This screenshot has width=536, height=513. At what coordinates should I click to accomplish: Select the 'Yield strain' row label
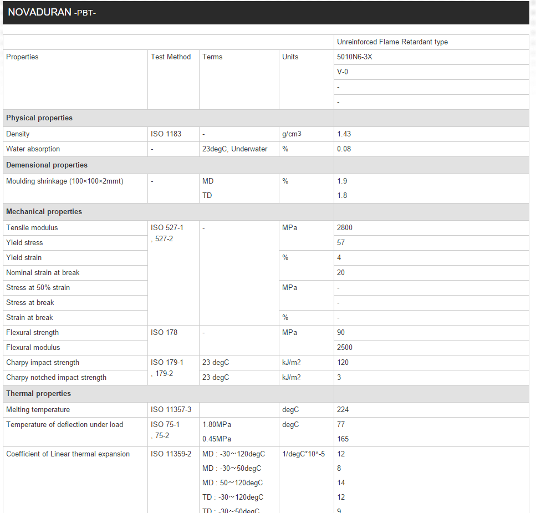(24, 258)
